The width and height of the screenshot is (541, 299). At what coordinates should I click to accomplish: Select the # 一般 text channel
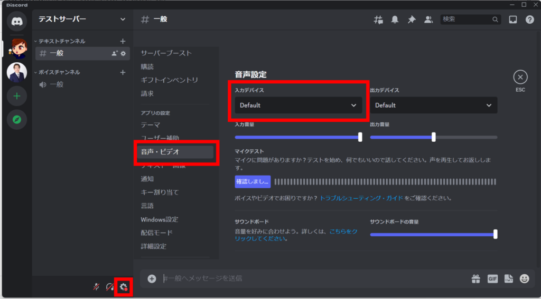click(x=83, y=53)
